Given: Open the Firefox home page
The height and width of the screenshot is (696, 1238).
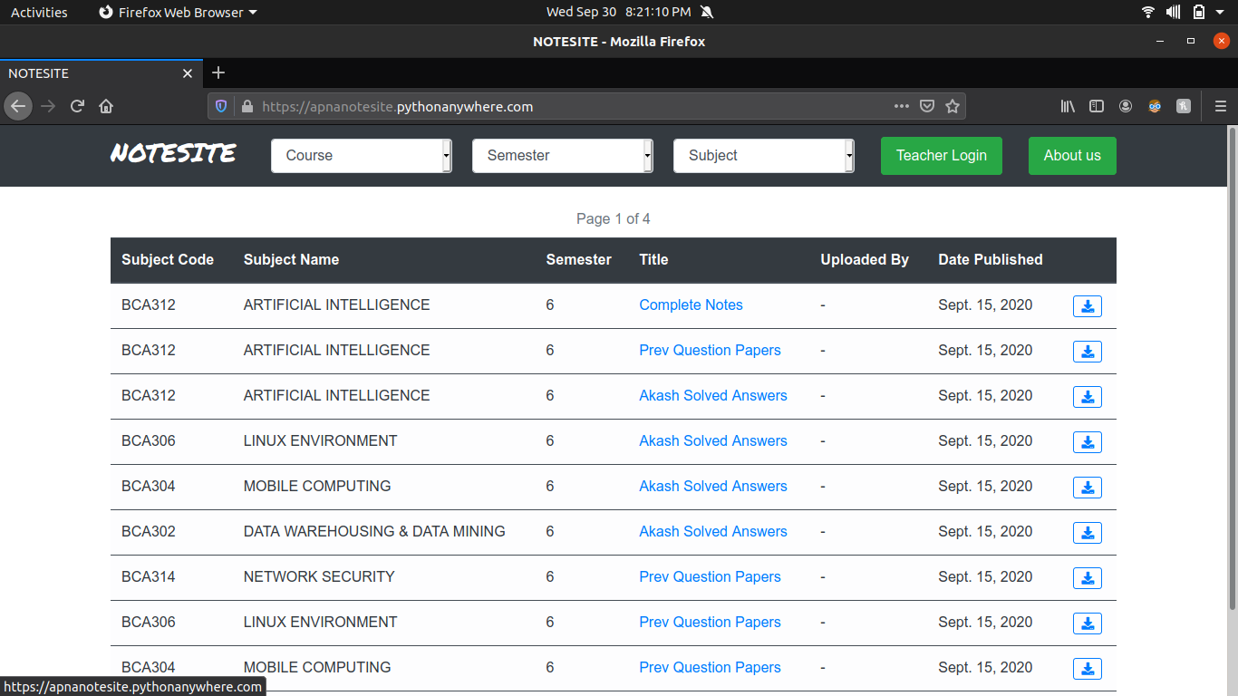Looking at the screenshot, I should coord(106,106).
